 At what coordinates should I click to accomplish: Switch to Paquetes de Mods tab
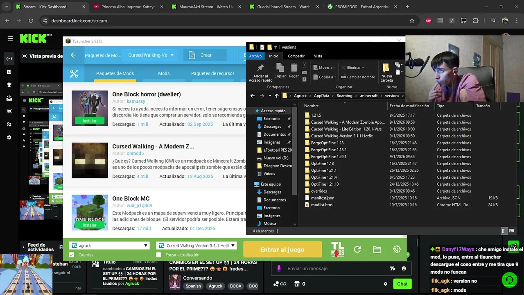tap(115, 73)
